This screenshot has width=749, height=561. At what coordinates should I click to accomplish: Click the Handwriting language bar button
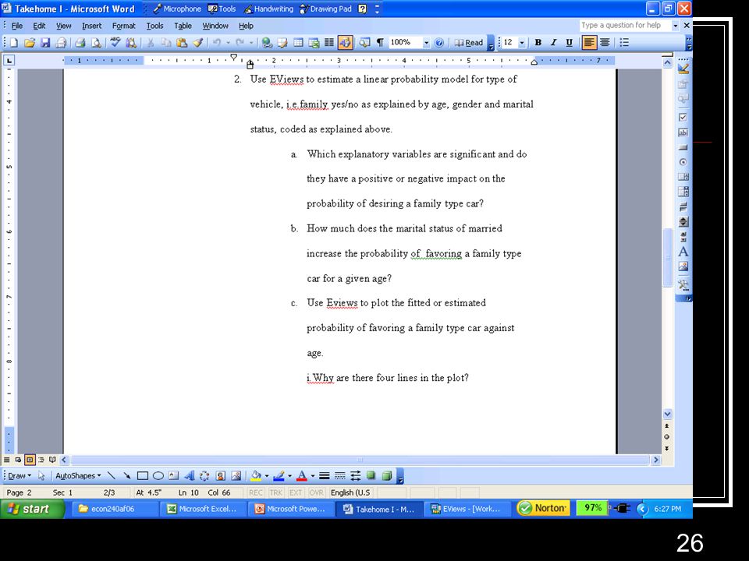[x=268, y=9]
